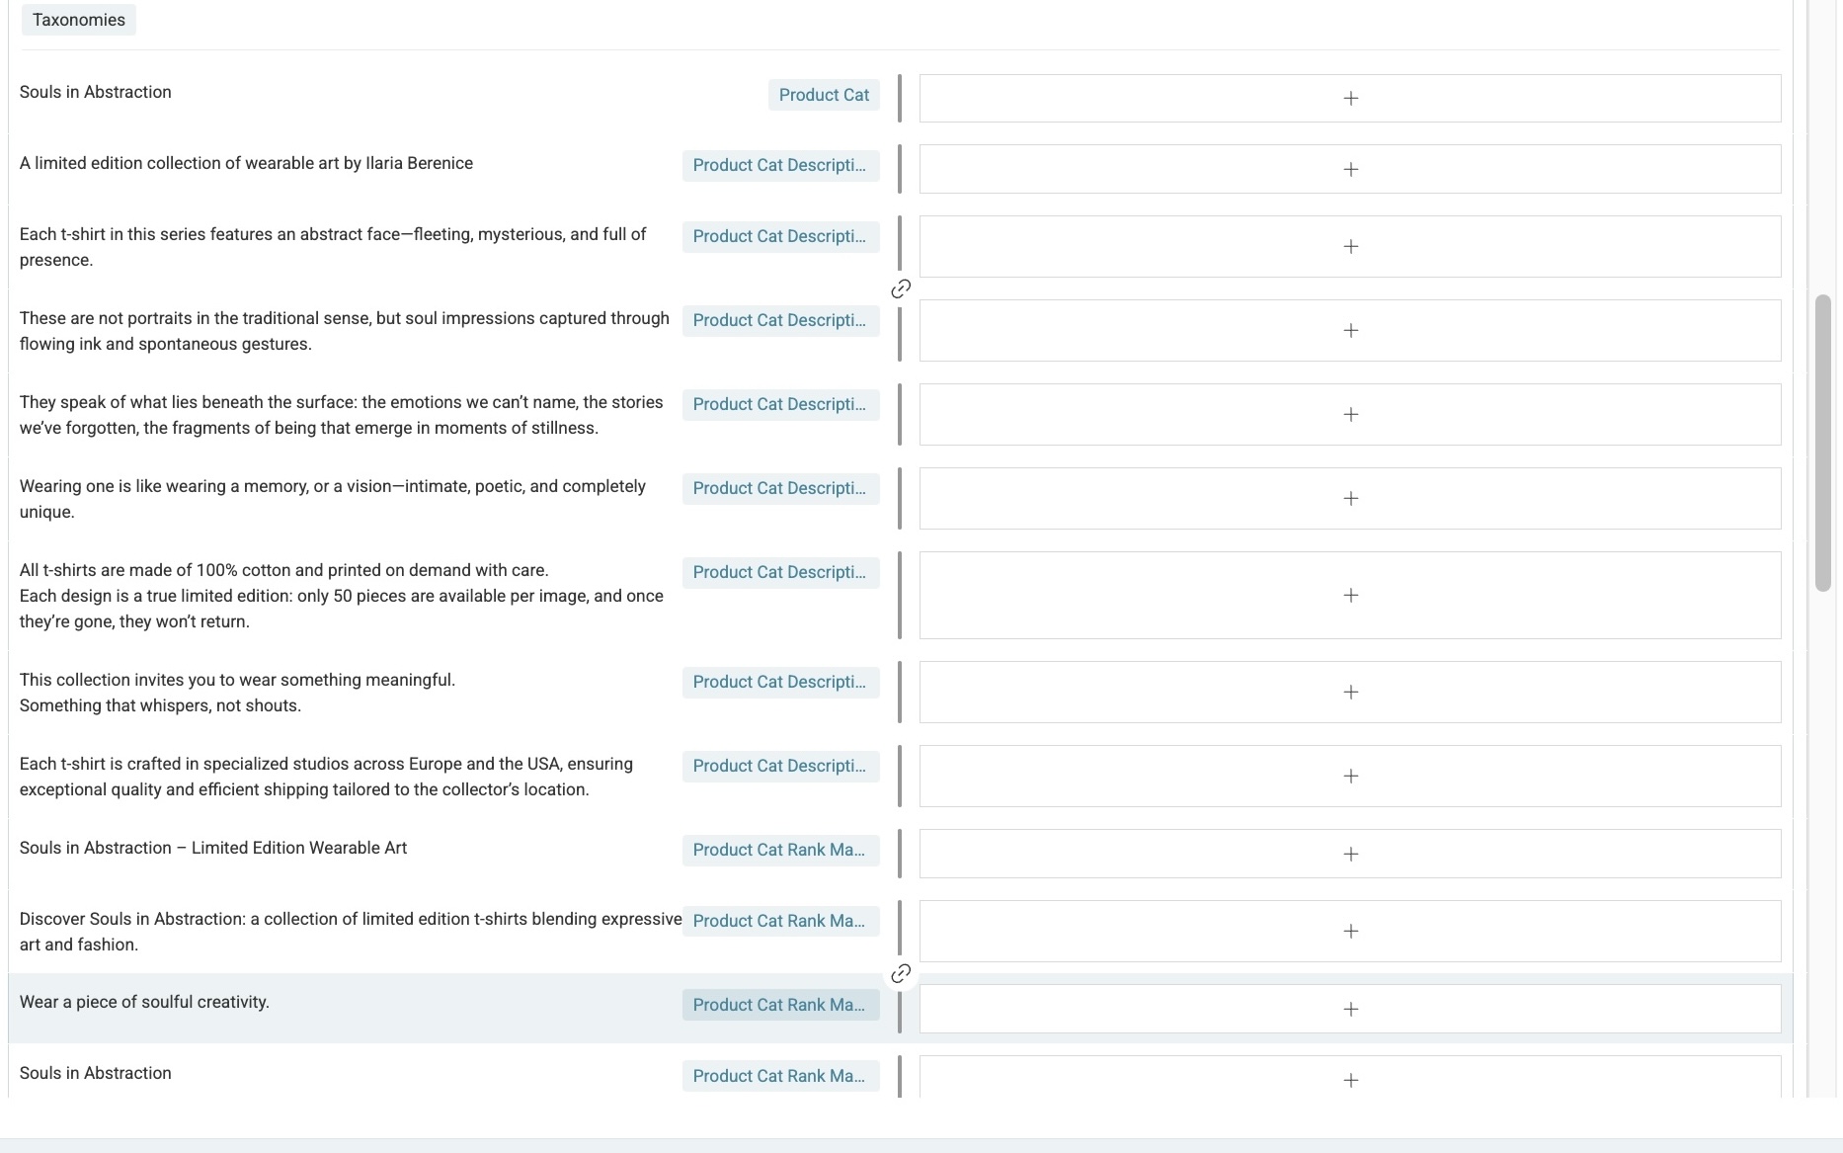This screenshot has height=1153, width=1843.
Task: Select source text 'Wear a piece of soulful creativity.'
Action: (144, 1002)
